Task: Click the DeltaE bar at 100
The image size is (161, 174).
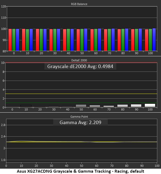Action: [x=150, y=105]
